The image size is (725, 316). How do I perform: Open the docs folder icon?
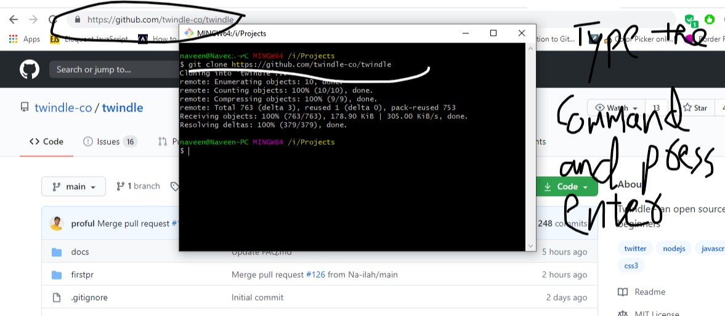57,252
